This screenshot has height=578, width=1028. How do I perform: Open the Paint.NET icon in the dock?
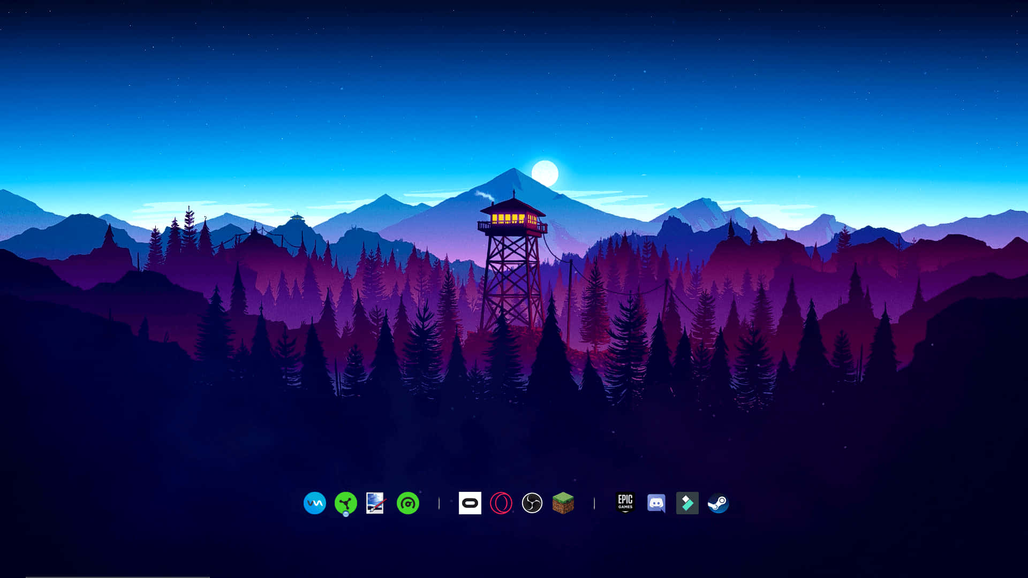[x=375, y=503]
